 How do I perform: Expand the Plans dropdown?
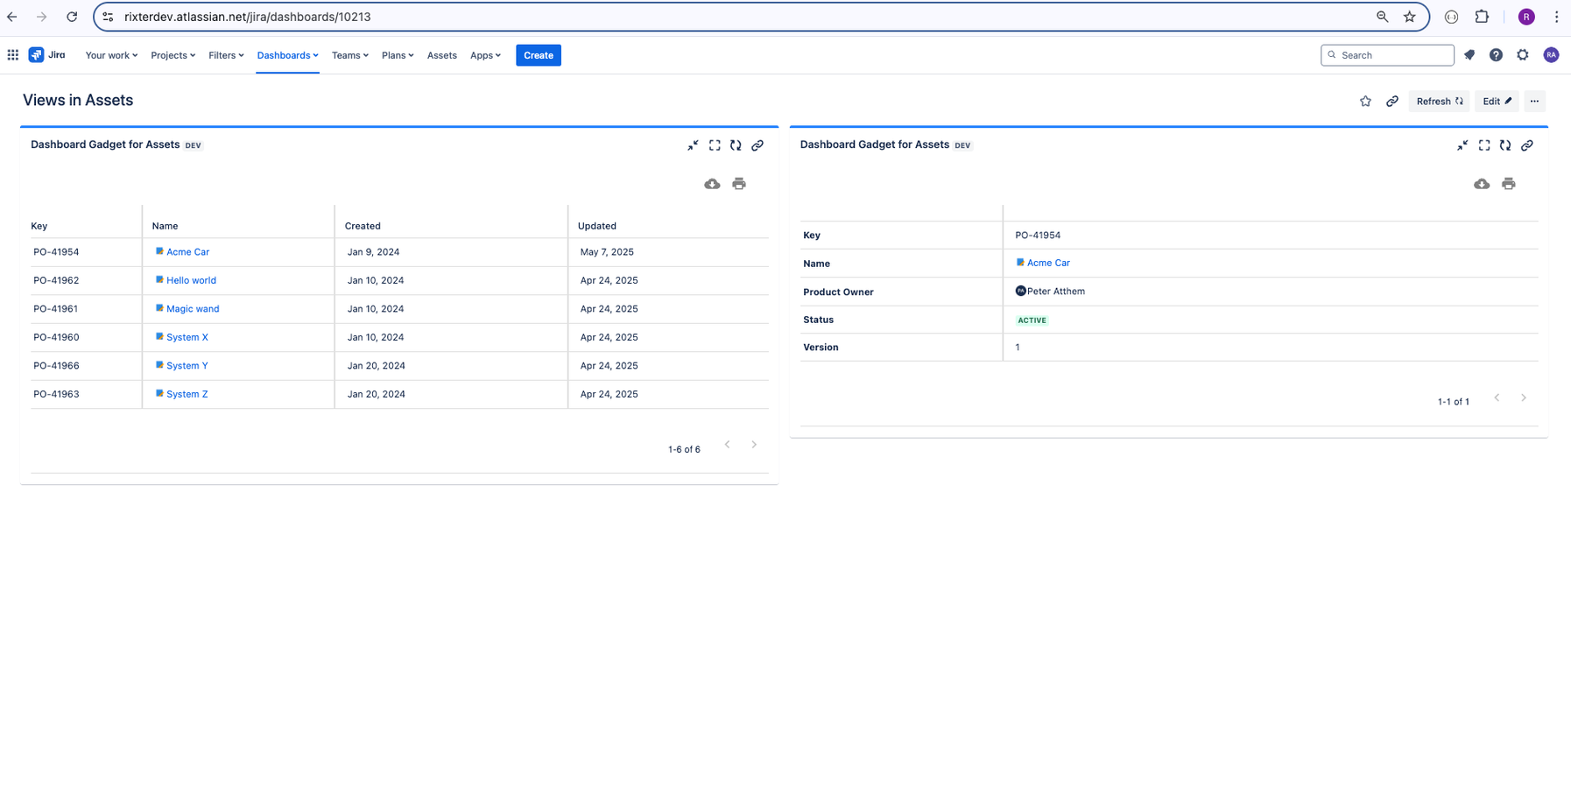398,55
